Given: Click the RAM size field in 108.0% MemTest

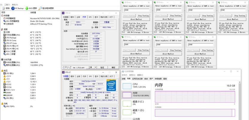Looking at the screenshot, I should click(x=201, y=10).
